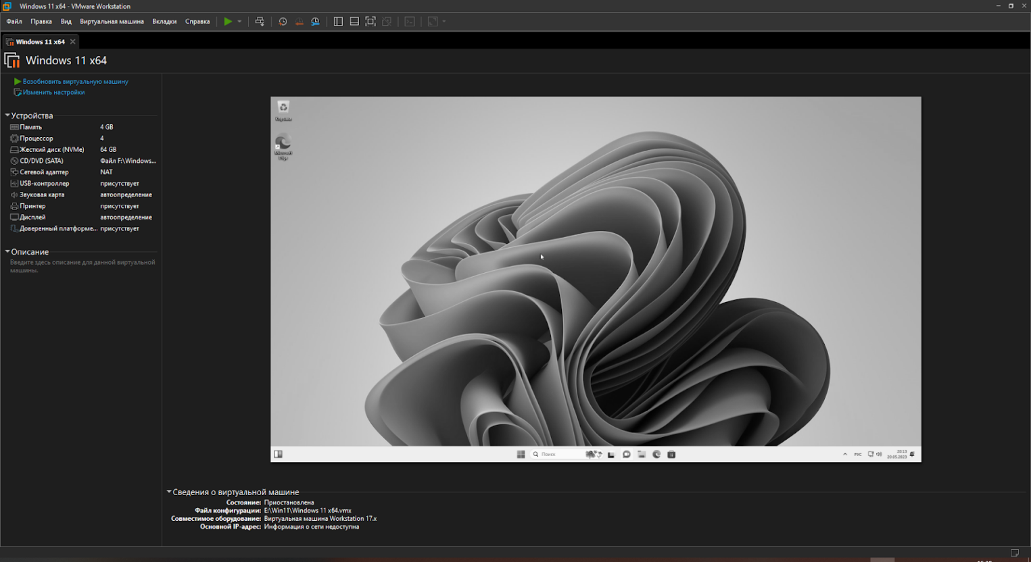Click the Recycle Bin icon in VM desktop
This screenshot has width=1031, height=562.
point(283,111)
